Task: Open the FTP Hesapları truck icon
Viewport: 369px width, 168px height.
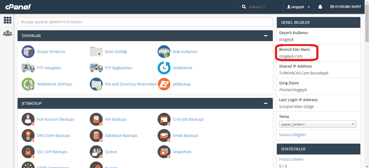Action: tap(28, 68)
